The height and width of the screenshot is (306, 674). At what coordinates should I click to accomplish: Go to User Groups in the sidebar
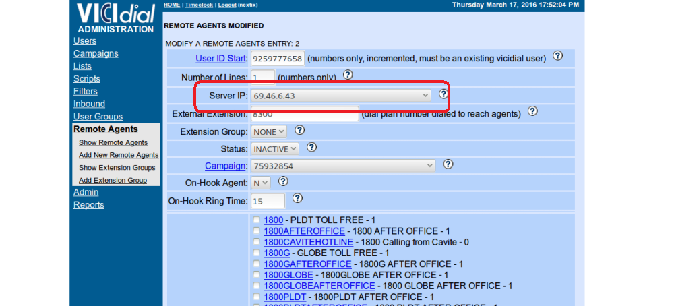(x=98, y=117)
